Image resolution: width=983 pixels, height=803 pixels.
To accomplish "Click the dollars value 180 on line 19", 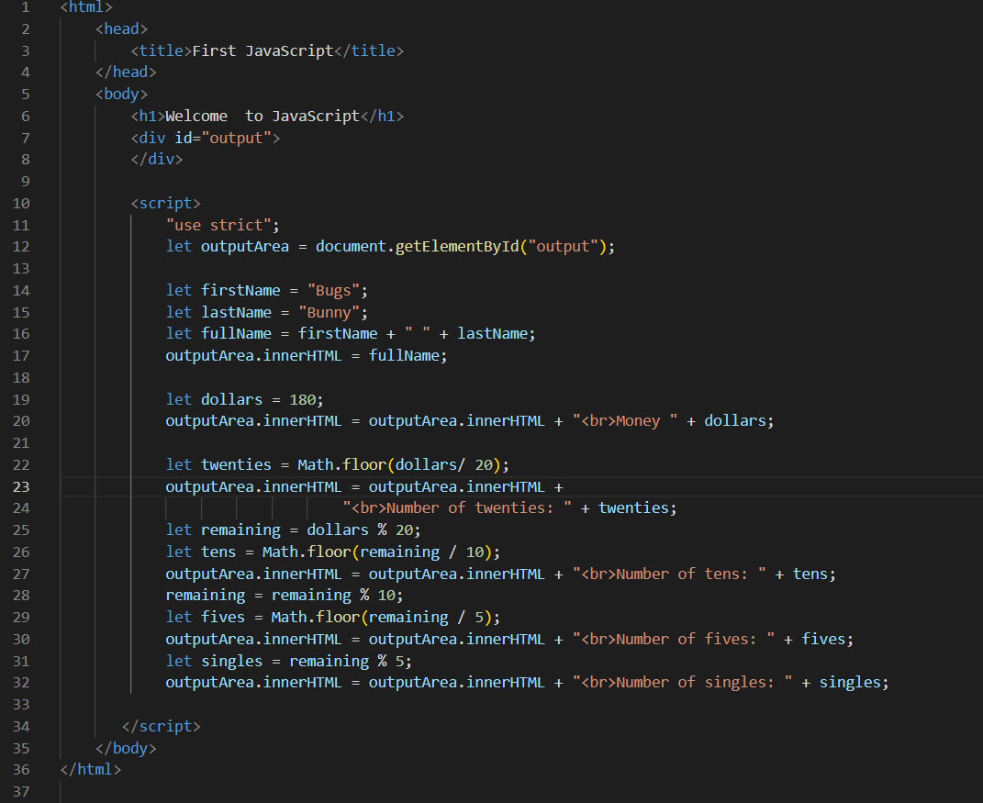I will click(301, 398).
